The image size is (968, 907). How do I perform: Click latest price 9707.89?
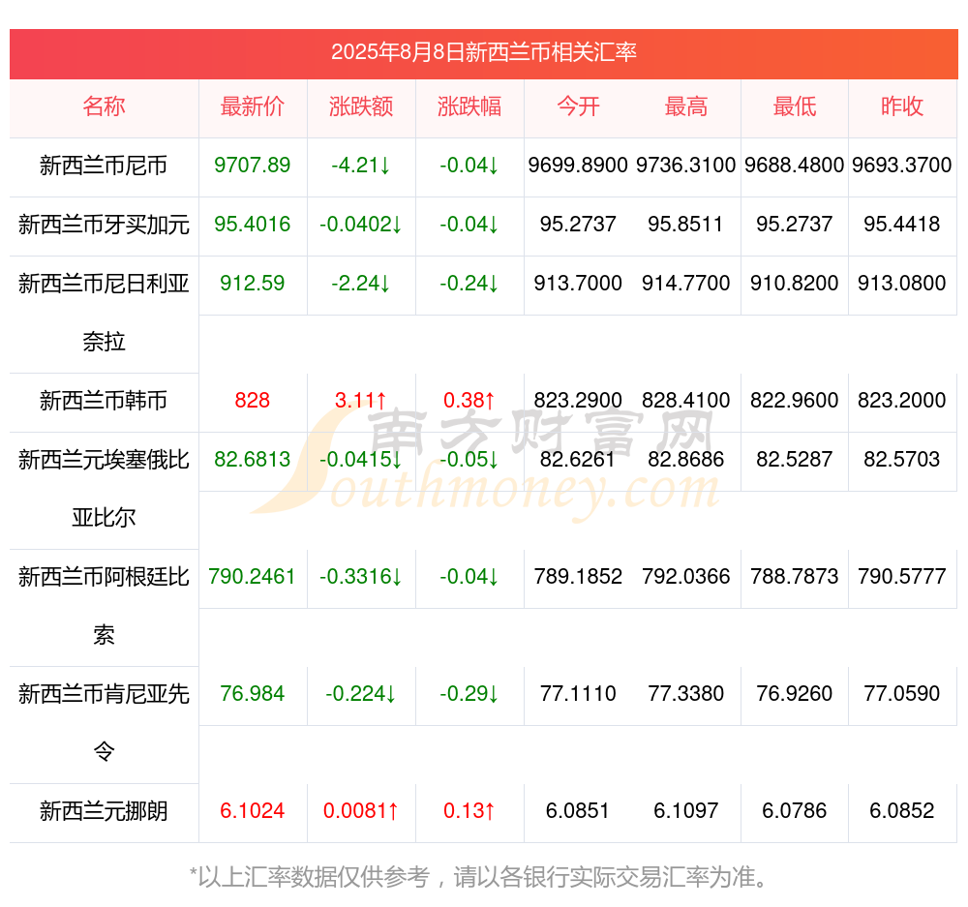252,165
